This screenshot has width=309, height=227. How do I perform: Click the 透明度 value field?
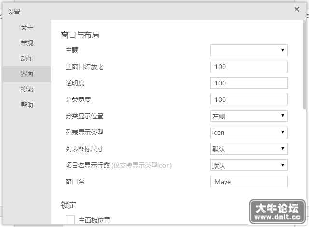249,83
